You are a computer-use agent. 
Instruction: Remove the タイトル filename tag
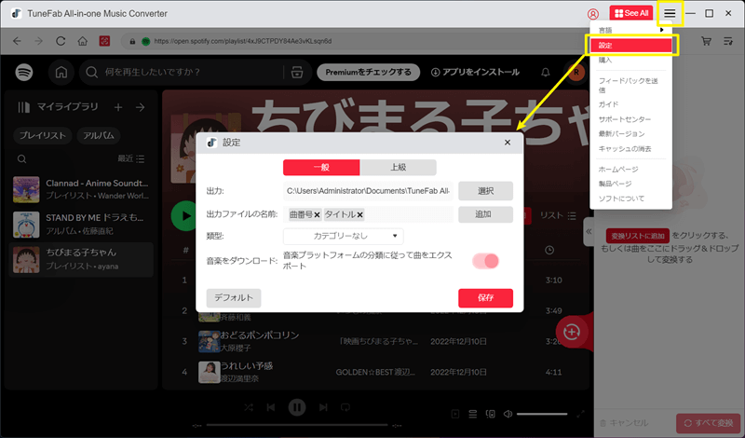click(x=360, y=215)
